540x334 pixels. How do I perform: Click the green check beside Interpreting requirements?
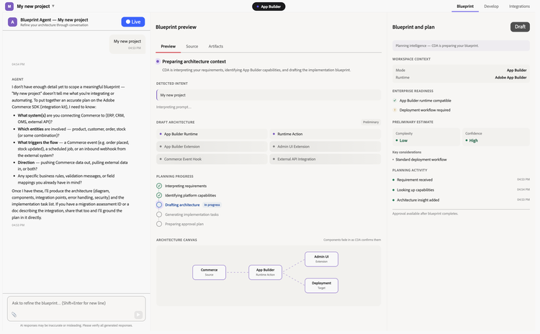click(159, 186)
